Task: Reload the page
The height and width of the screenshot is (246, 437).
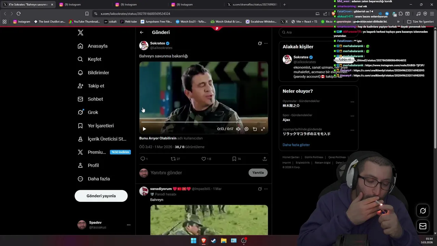Action: 18,14
